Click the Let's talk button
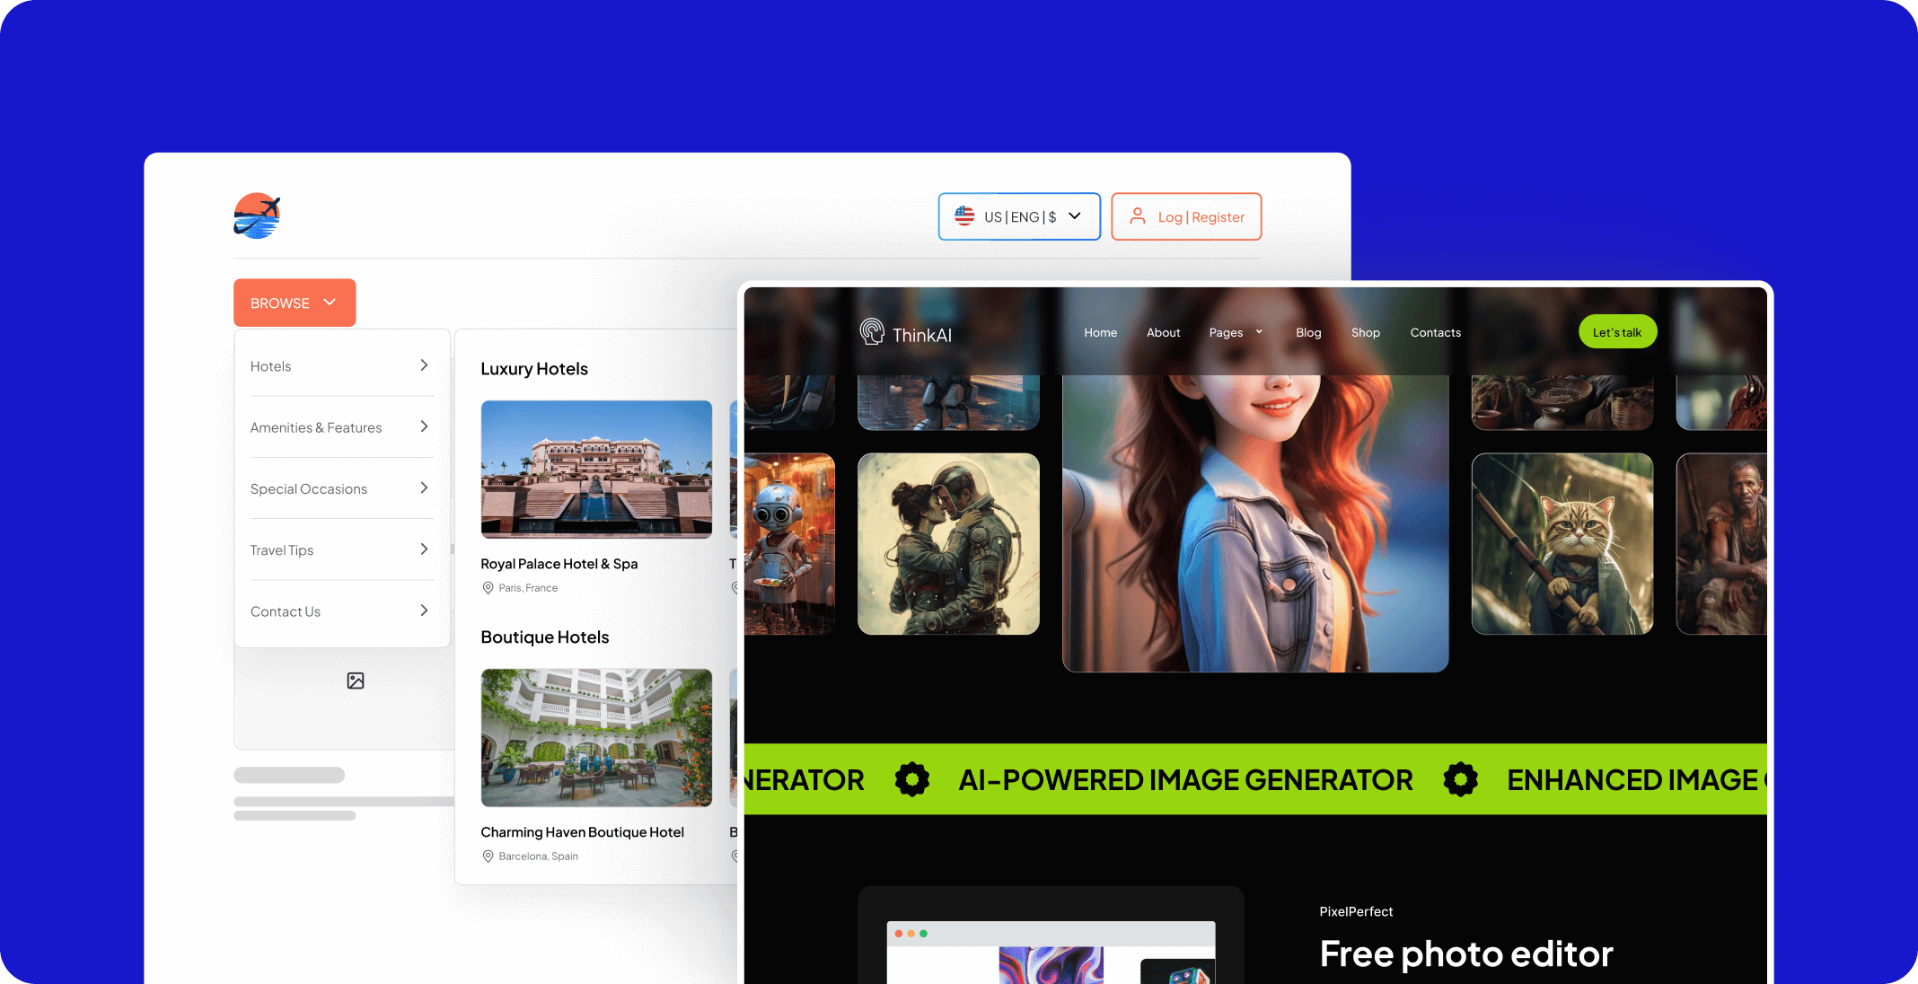Viewport: 1918px width, 984px height. (1617, 331)
